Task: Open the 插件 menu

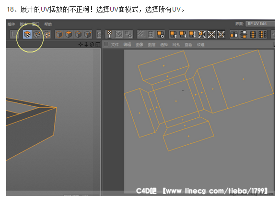Action: pyautogui.click(x=11, y=24)
